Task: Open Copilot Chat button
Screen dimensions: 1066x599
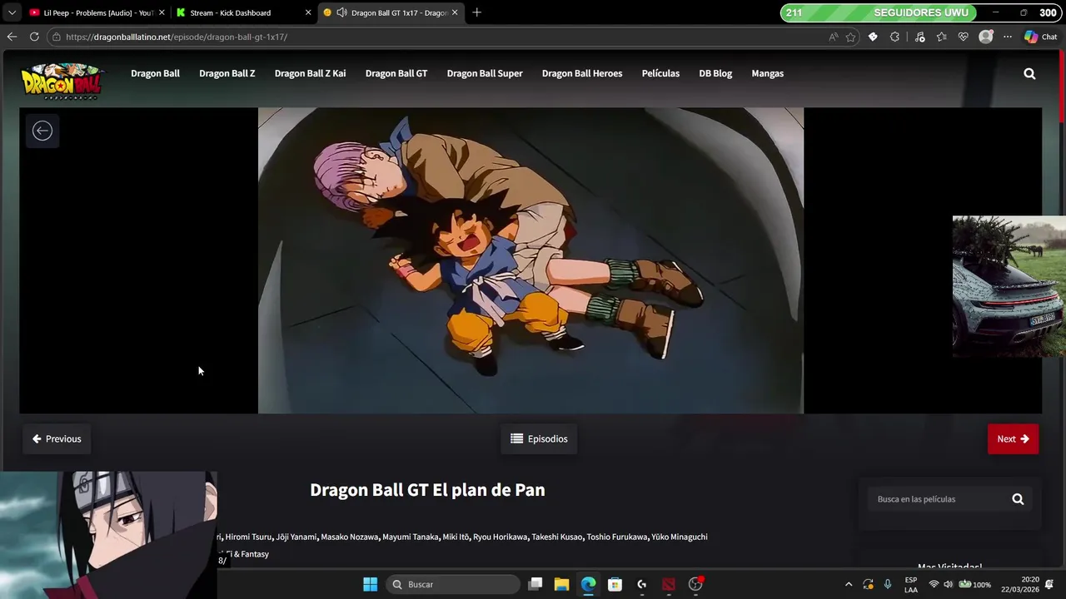Action: 1040,37
